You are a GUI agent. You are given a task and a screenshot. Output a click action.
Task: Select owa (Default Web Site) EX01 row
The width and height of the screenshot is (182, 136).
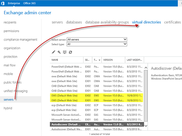point(97,81)
